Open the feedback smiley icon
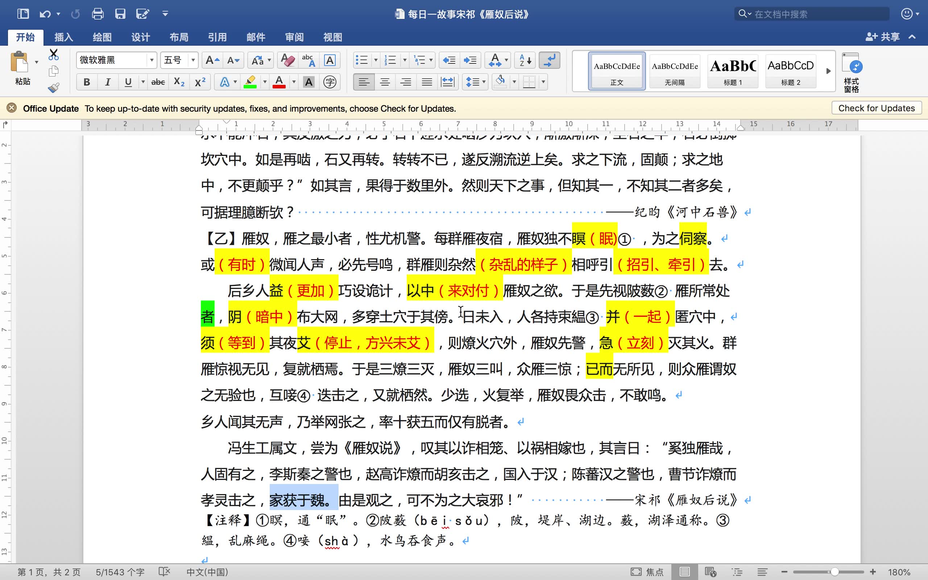928x580 pixels. pos(907,14)
